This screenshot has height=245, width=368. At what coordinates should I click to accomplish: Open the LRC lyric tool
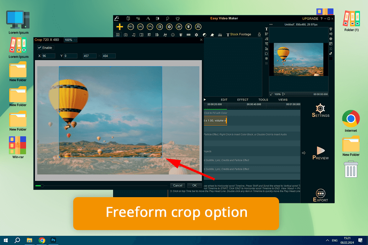(x=140, y=27)
